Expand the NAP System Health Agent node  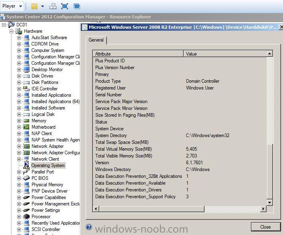pyautogui.click(x=19, y=140)
